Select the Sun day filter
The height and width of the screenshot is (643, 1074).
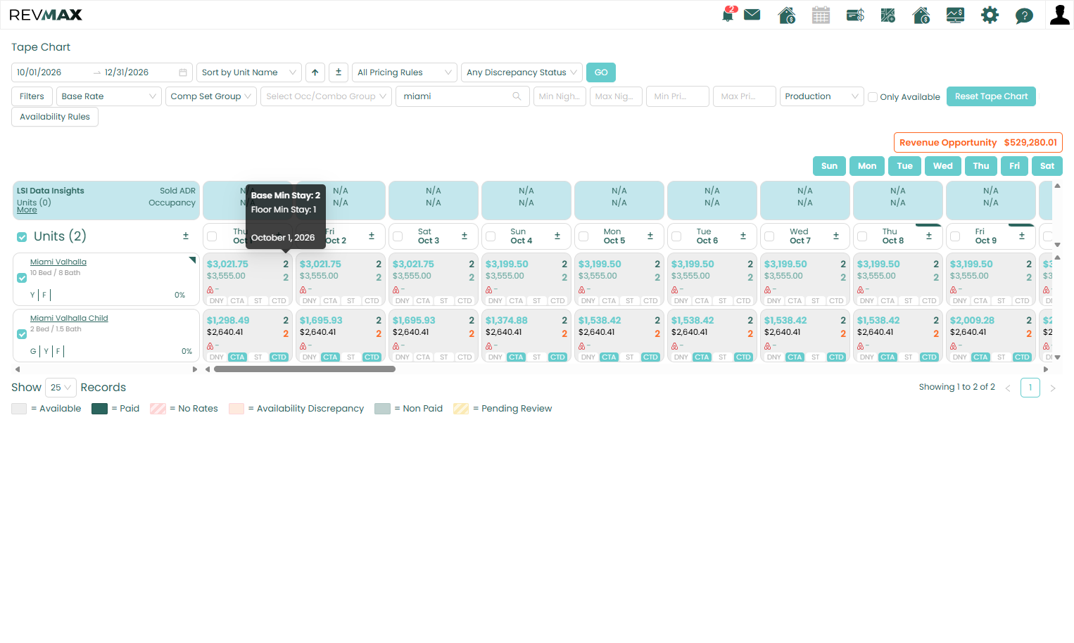[830, 166]
